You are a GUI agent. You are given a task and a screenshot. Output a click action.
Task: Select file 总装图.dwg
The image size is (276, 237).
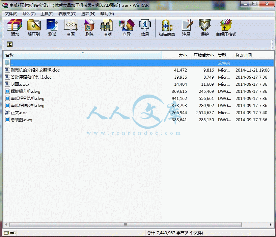click(x=22, y=120)
